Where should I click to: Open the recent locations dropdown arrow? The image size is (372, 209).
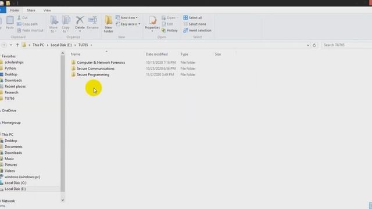[11, 45]
